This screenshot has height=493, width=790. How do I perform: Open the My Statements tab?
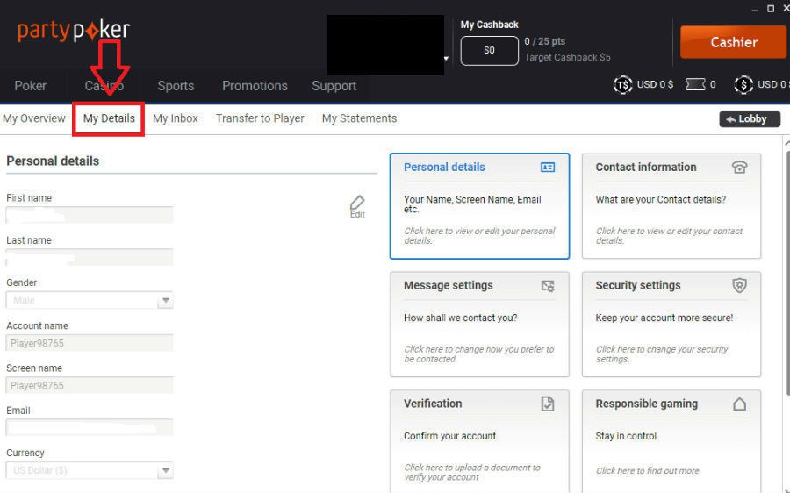359,118
